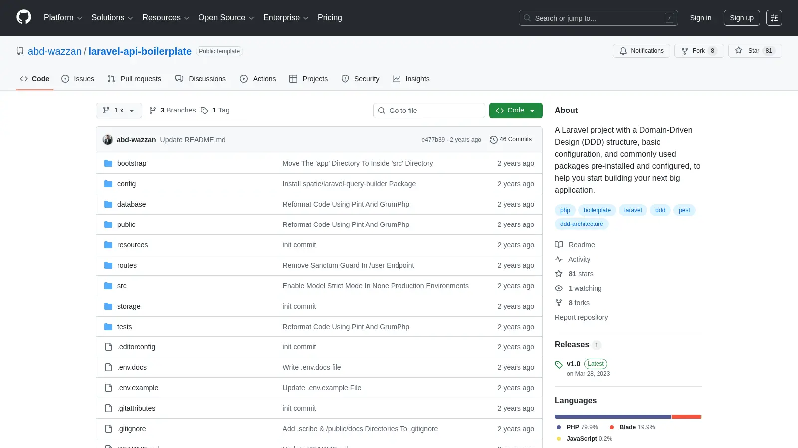Open the routes folder icon
This screenshot has width=798, height=448.
[x=108, y=265]
